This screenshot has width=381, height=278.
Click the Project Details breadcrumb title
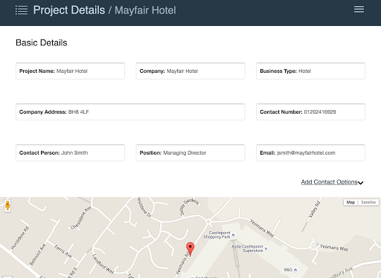click(x=69, y=10)
